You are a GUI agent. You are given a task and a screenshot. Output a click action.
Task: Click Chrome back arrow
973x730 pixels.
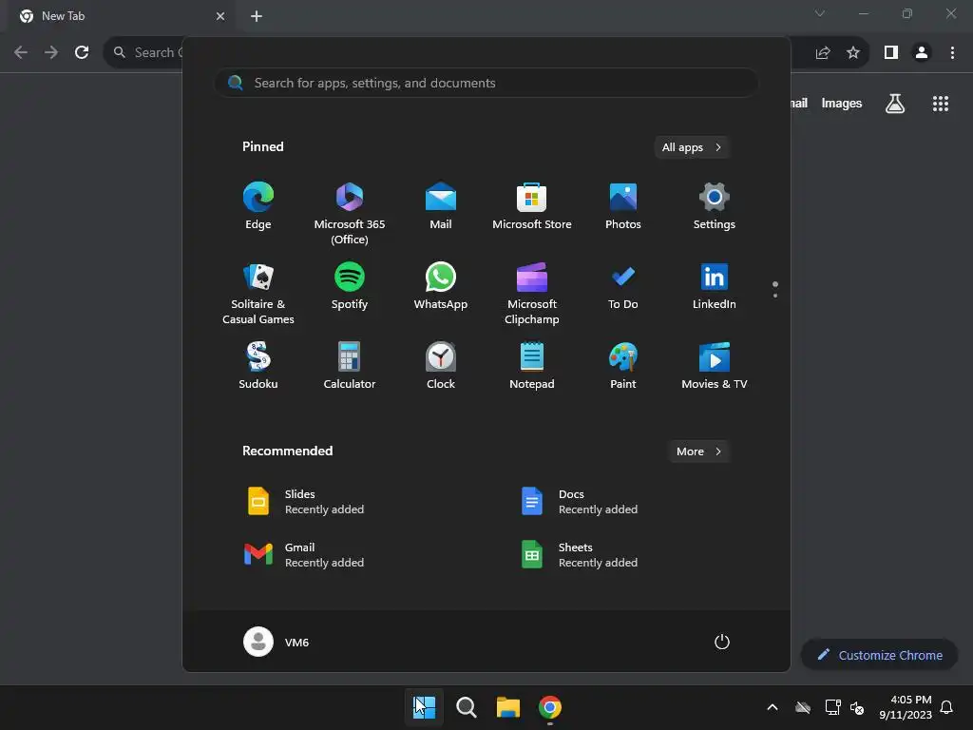click(x=21, y=52)
